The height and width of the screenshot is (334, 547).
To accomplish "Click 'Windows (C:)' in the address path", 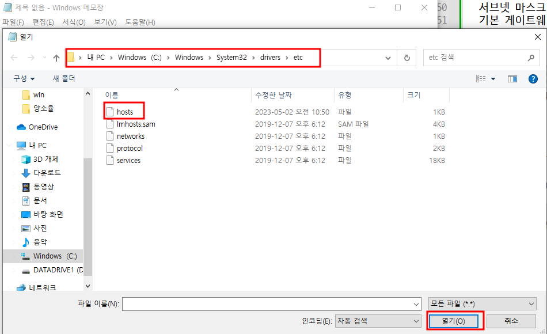I will (139, 58).
